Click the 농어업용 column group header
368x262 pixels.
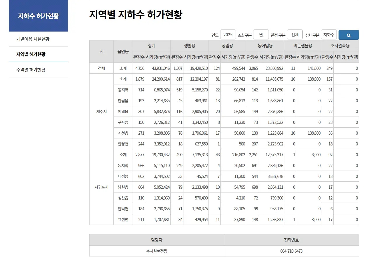click(x=265, y=46)
